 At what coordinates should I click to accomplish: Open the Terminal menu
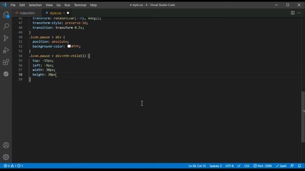[80, 5]
